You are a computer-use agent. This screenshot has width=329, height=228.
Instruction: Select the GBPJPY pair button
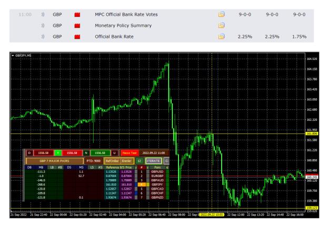(x=157, y=184)
